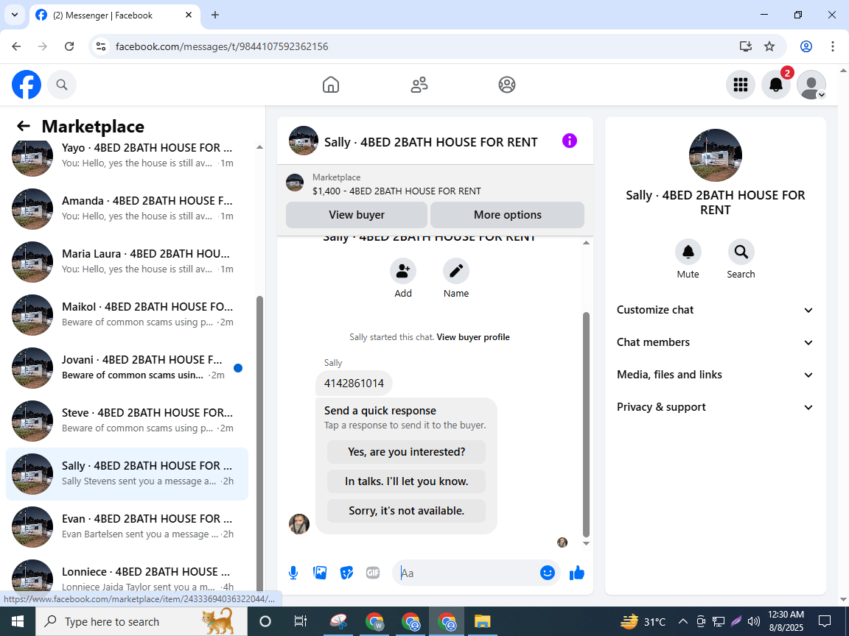This screenshot has height=636, width=849.
Task: Click the browser address bar URL
Action: 222,46
